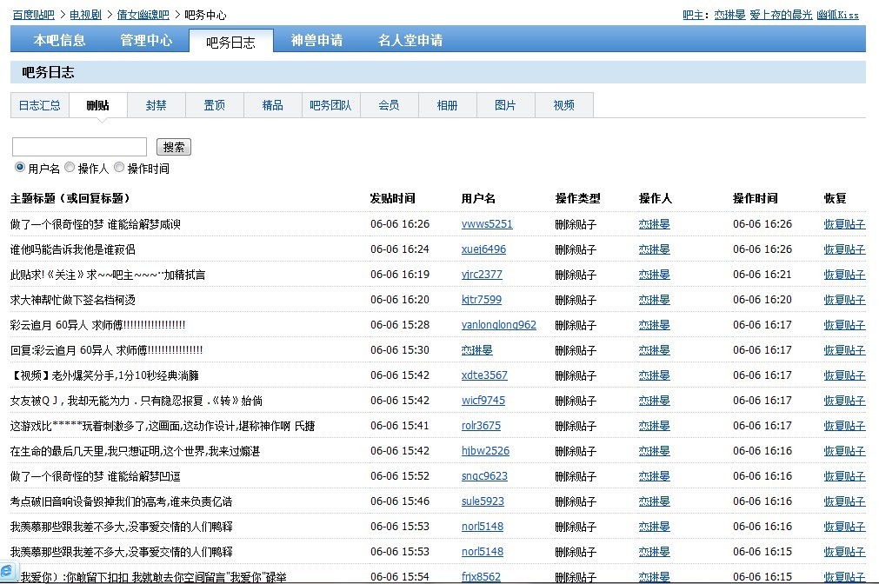Open the 本吧信息 tab
This screenshot has width=879, height=584.
click(59, 40)
